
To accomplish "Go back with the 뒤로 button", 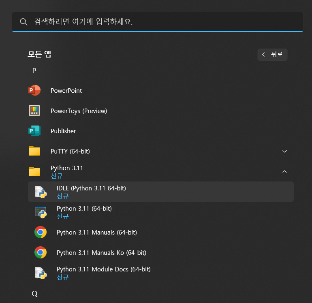I will (272, 55).
